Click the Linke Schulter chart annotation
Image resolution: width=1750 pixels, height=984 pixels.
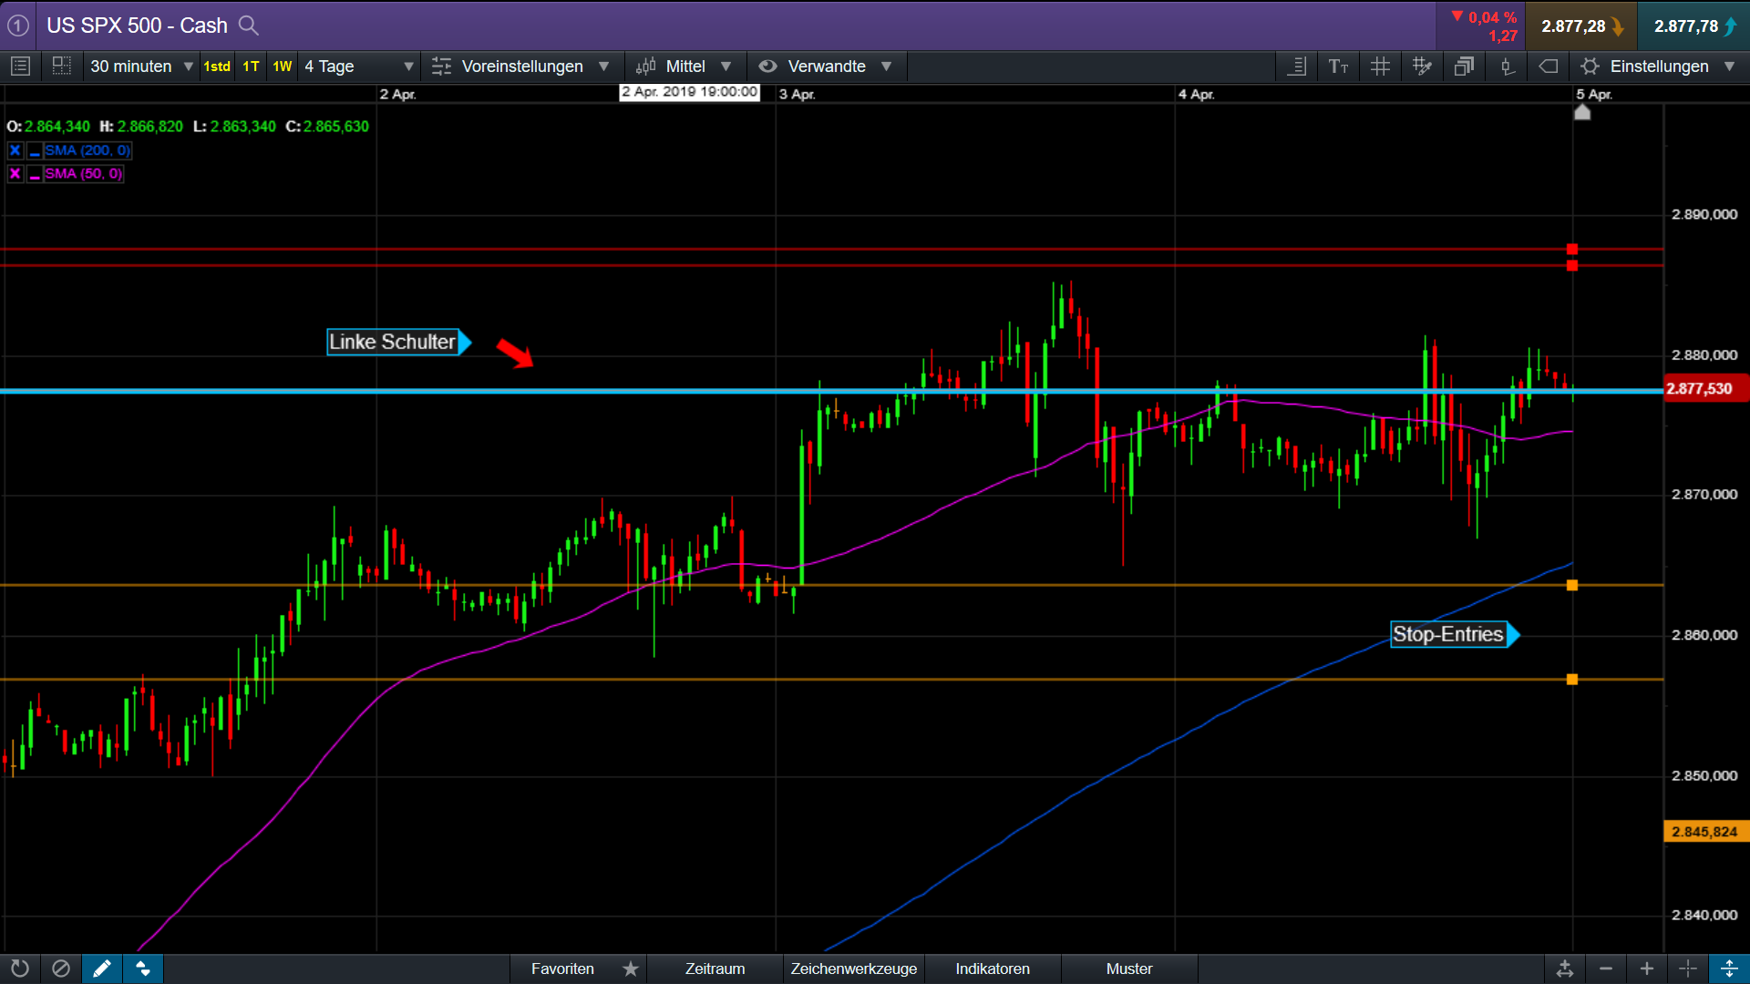point(393,342)
